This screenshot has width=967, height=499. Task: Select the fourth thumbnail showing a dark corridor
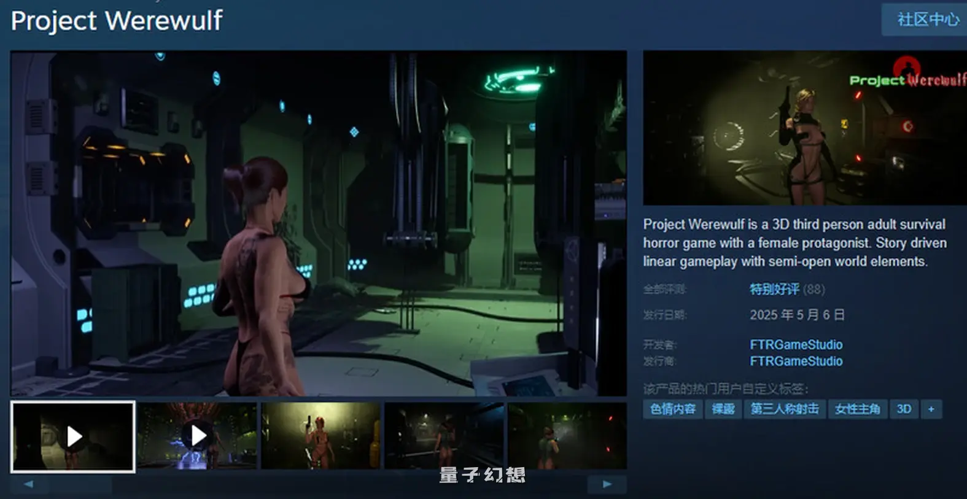tap(444, 436)
